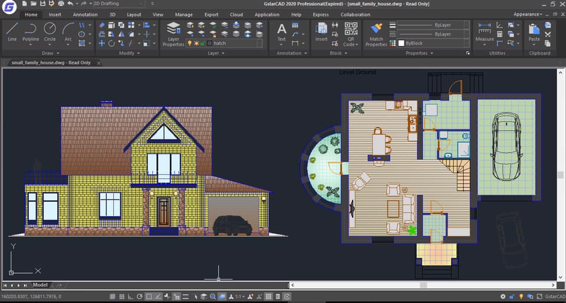Click the horizontal scrollbar thumb
The image size is (566, 303).
[x=423, y=285]
